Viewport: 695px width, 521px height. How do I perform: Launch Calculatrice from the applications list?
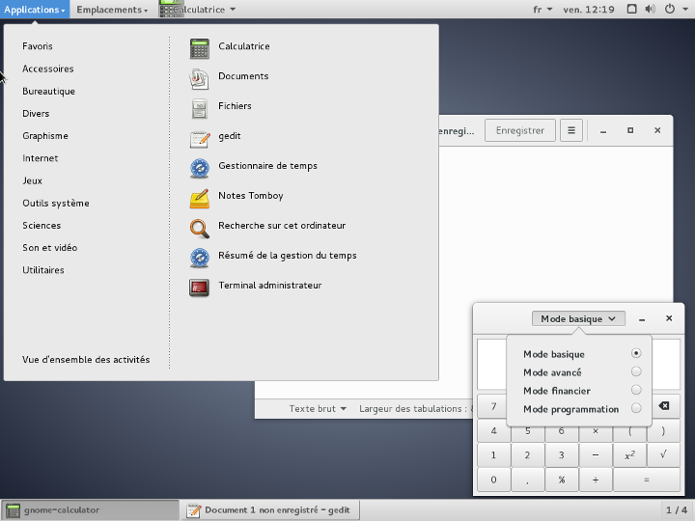(200, 47)
